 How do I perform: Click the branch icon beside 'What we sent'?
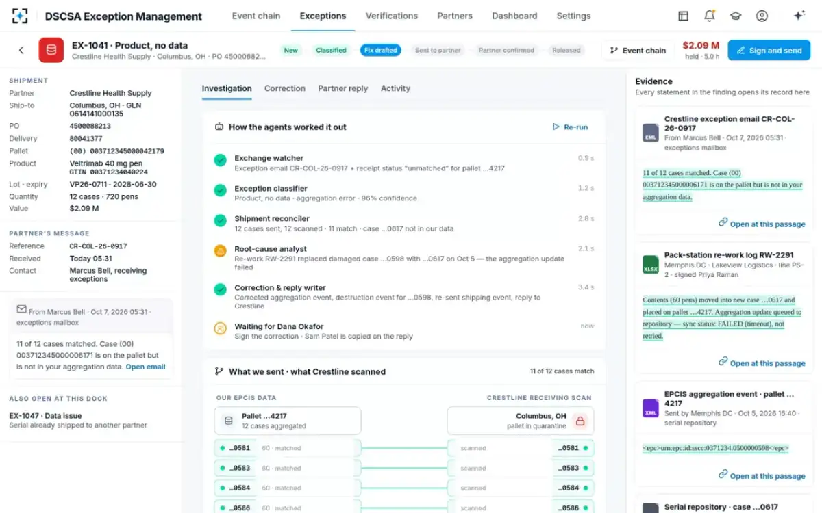[x=219, y=371]
